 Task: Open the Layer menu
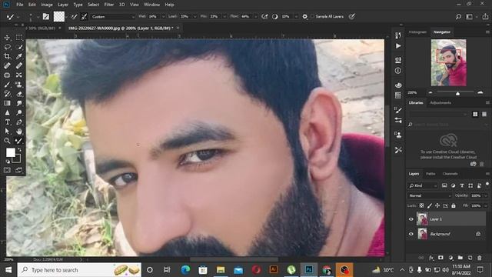(63, 5)
